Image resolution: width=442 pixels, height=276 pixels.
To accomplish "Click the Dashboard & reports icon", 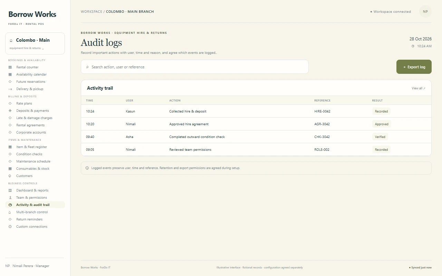I will click(x=10, y=190).
